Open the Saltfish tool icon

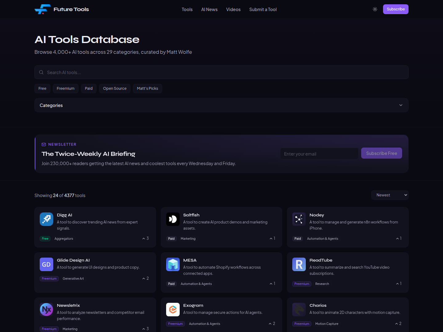click(x=173, y=219)
